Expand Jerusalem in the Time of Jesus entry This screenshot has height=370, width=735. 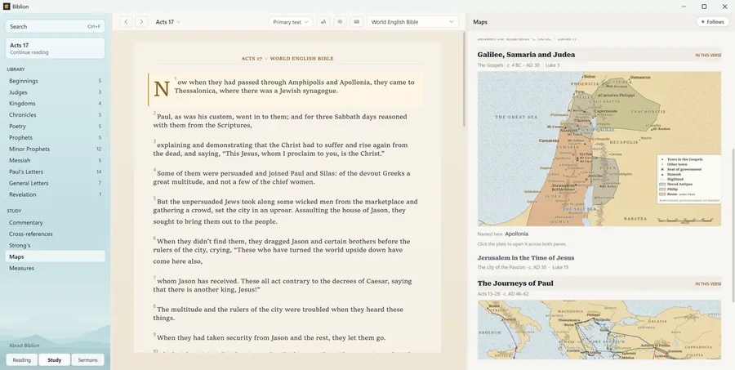click(x=525, y=258)
